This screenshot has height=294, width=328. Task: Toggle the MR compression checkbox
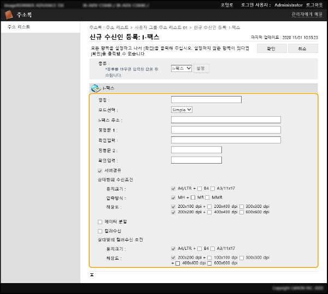193,197
